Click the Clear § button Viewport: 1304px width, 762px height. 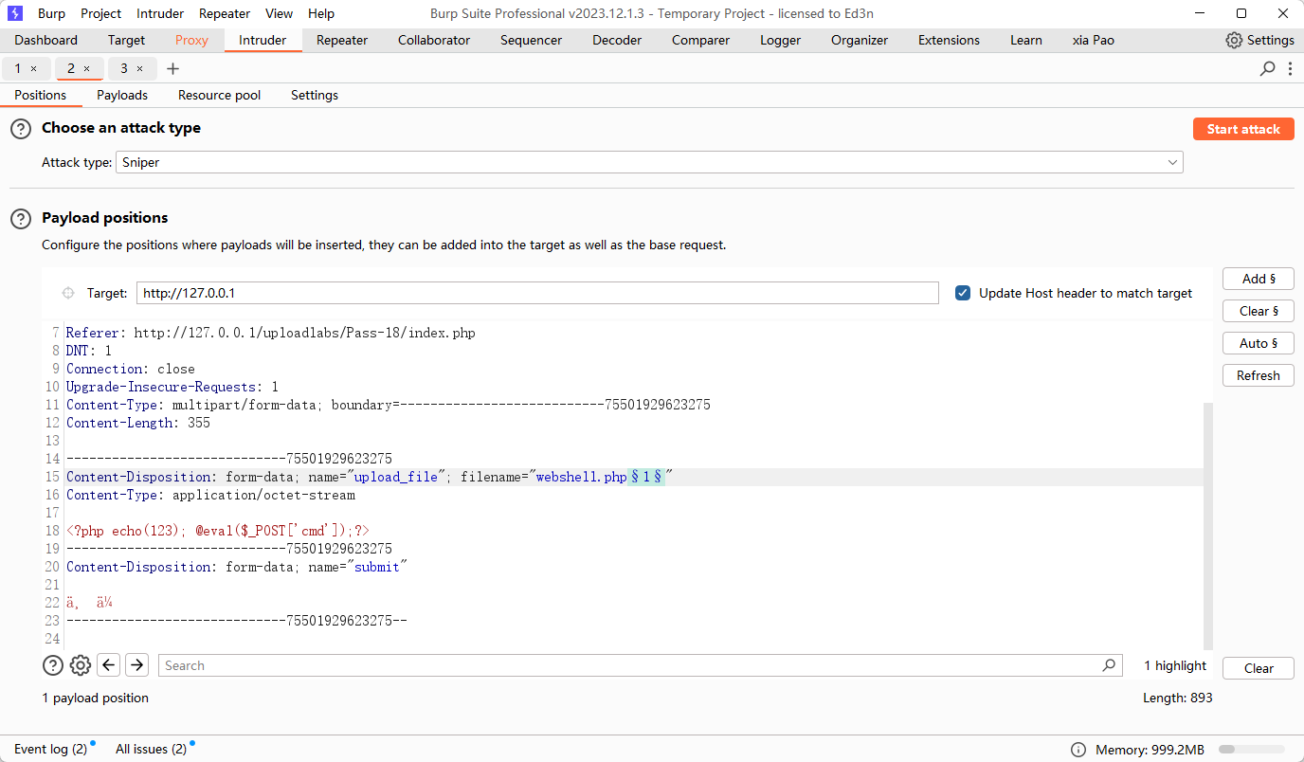click(x=1259, y=311)
